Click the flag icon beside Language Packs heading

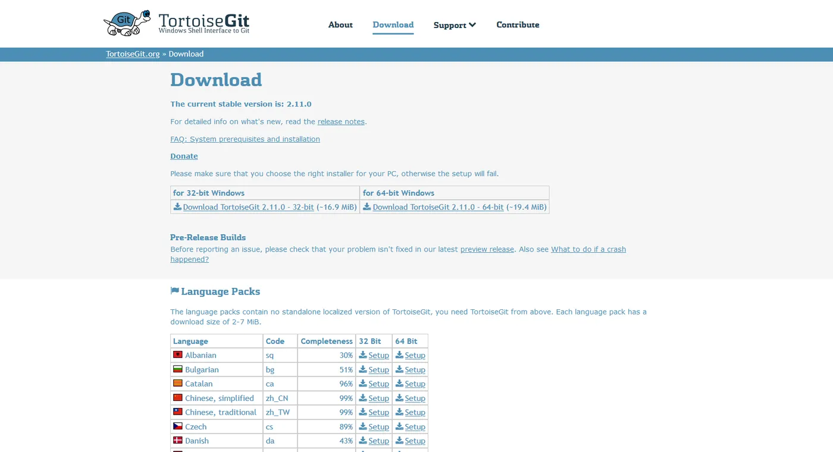click(174, 291)
